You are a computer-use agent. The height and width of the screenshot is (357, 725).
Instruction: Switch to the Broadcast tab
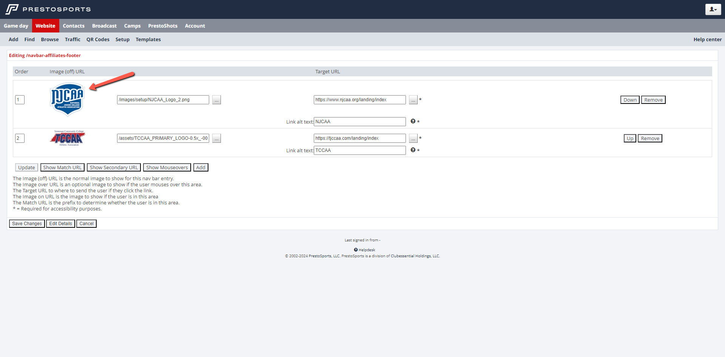(104, 26)
